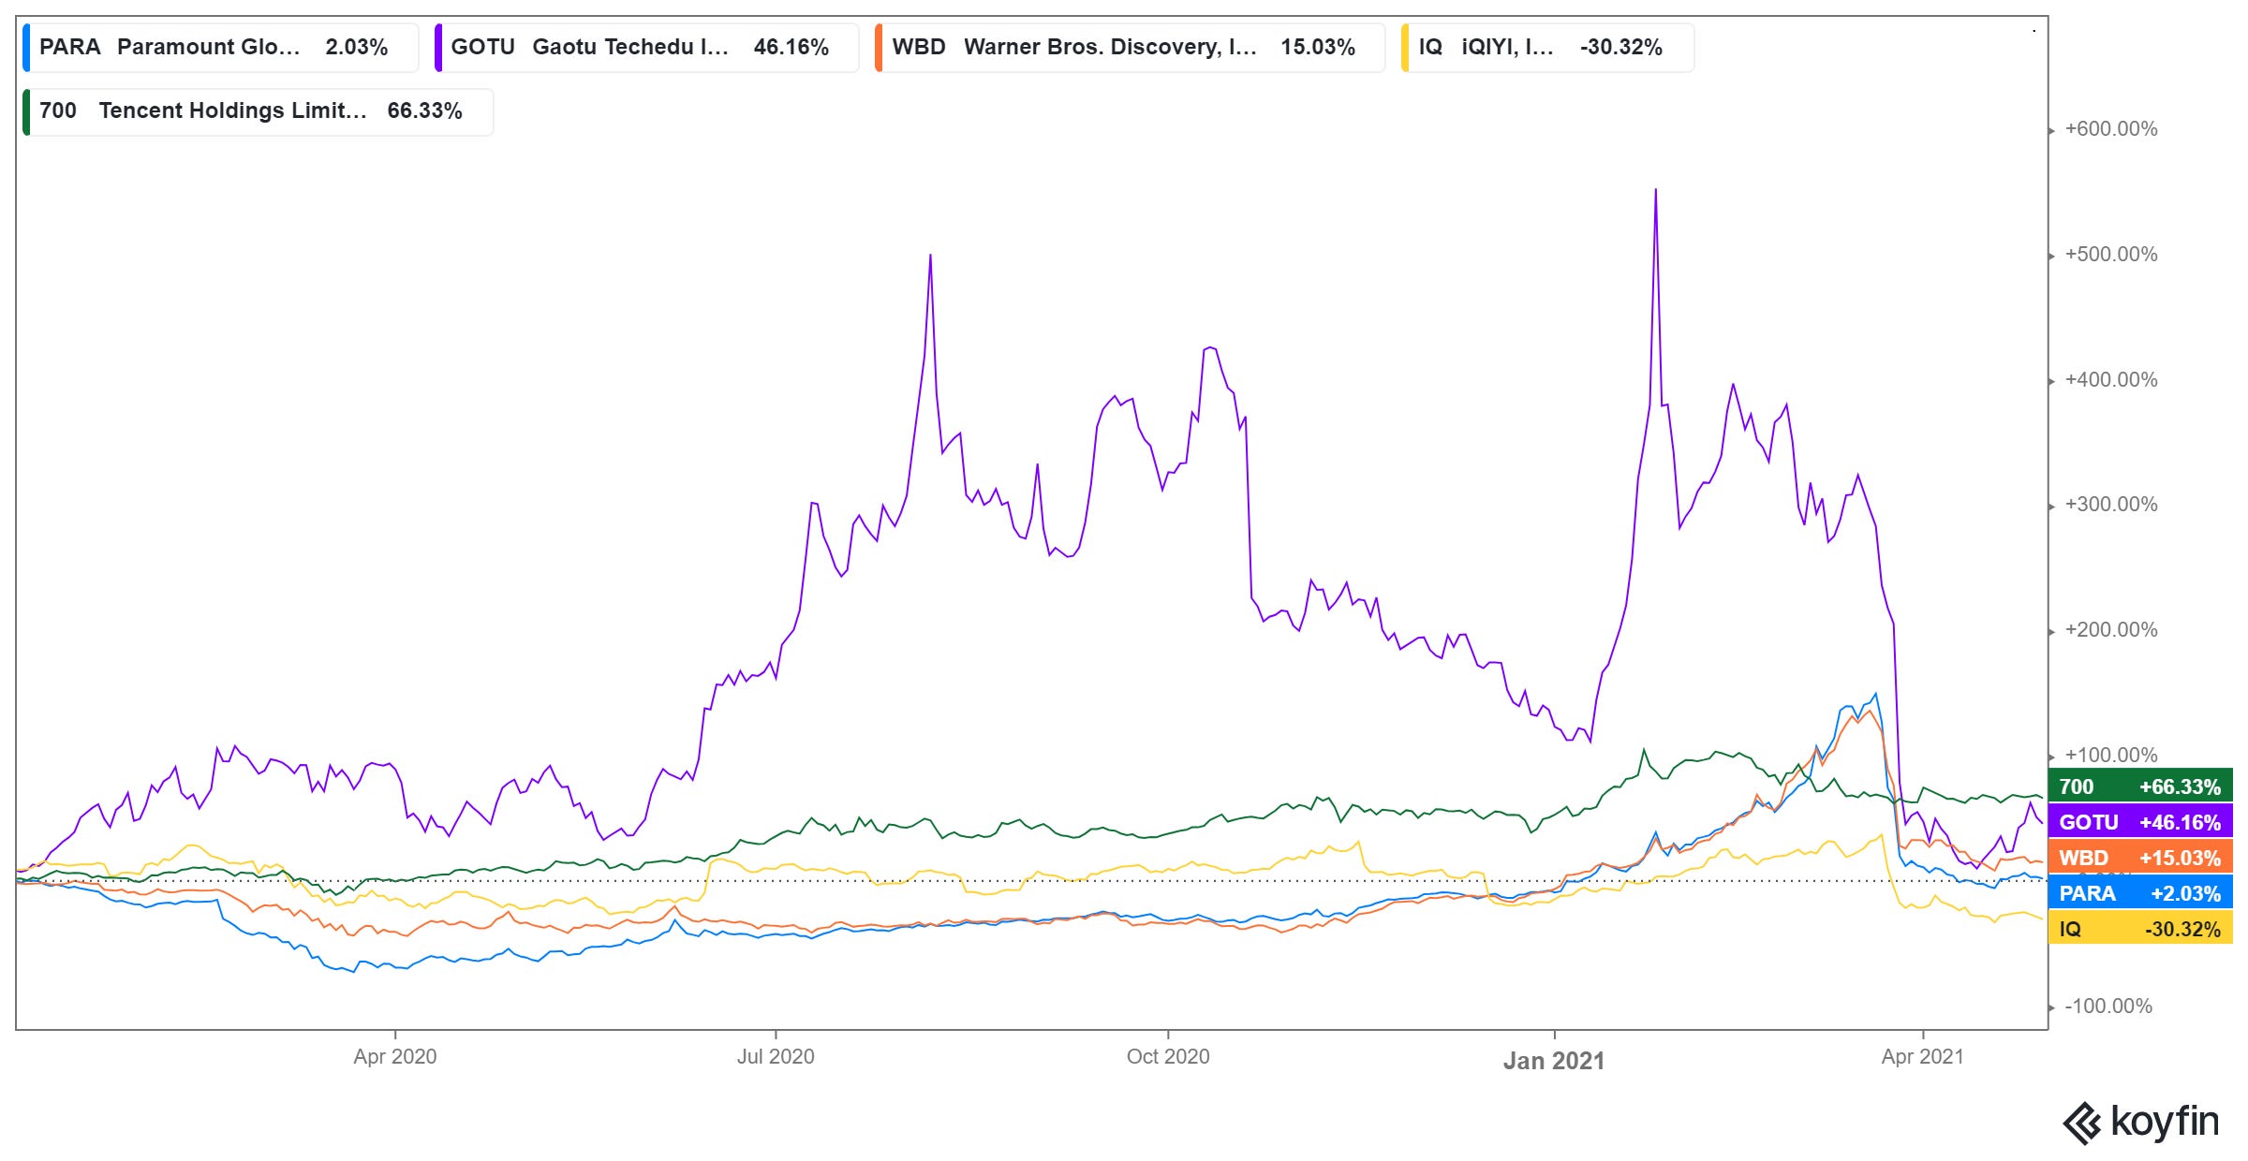The image size is (2248, 1161).
Task: Click the IQ iQIYI legend chip
Action: click(1546, 48)
